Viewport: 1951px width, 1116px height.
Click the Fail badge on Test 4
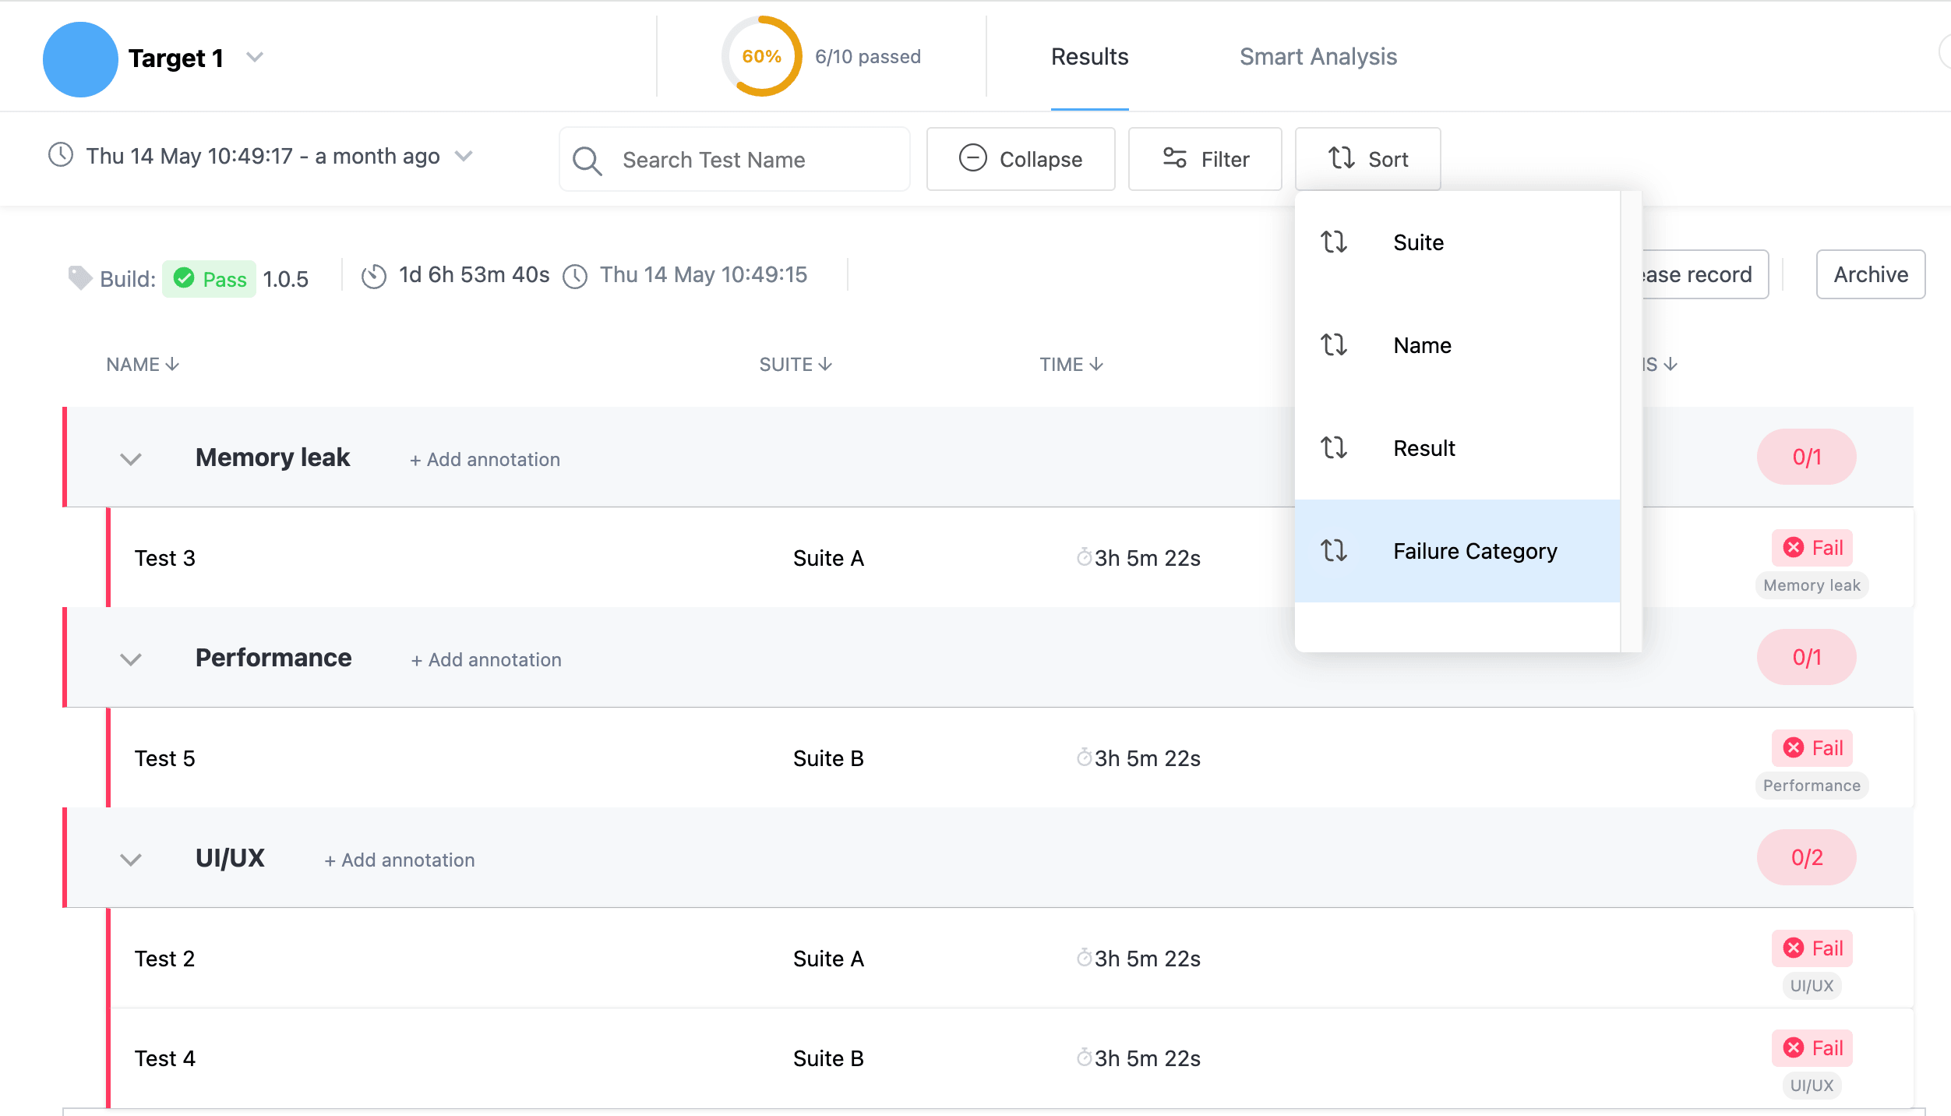1812,1048
